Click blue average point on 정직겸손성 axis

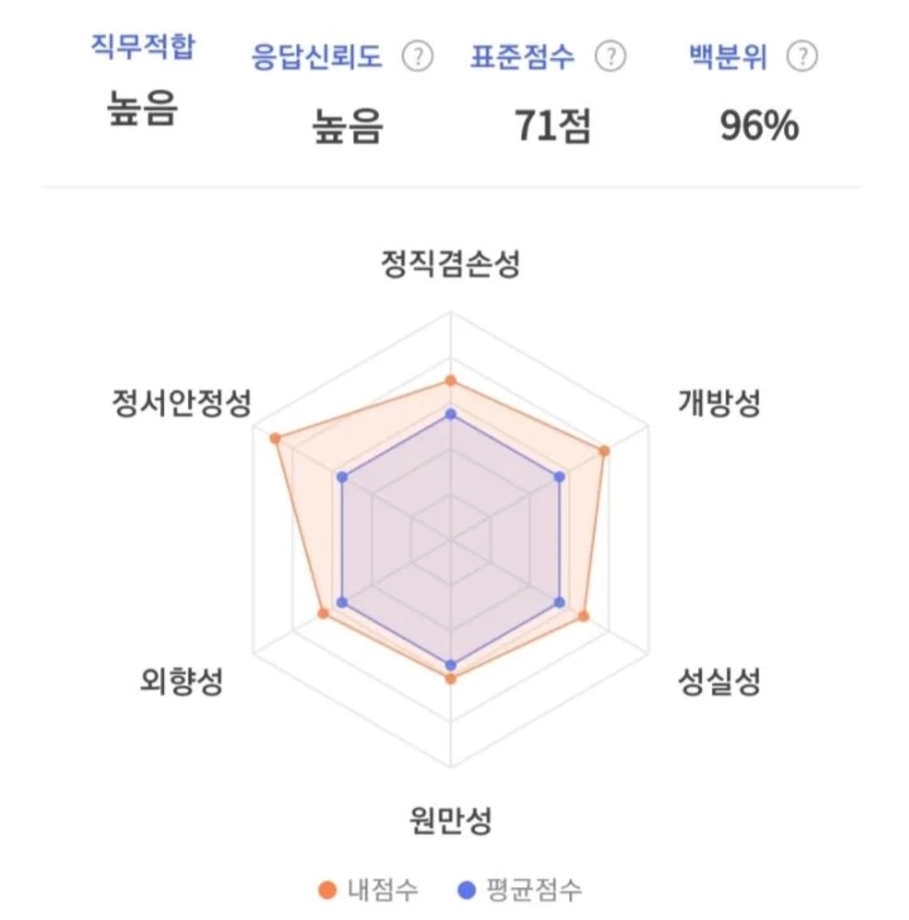point(450,414)
